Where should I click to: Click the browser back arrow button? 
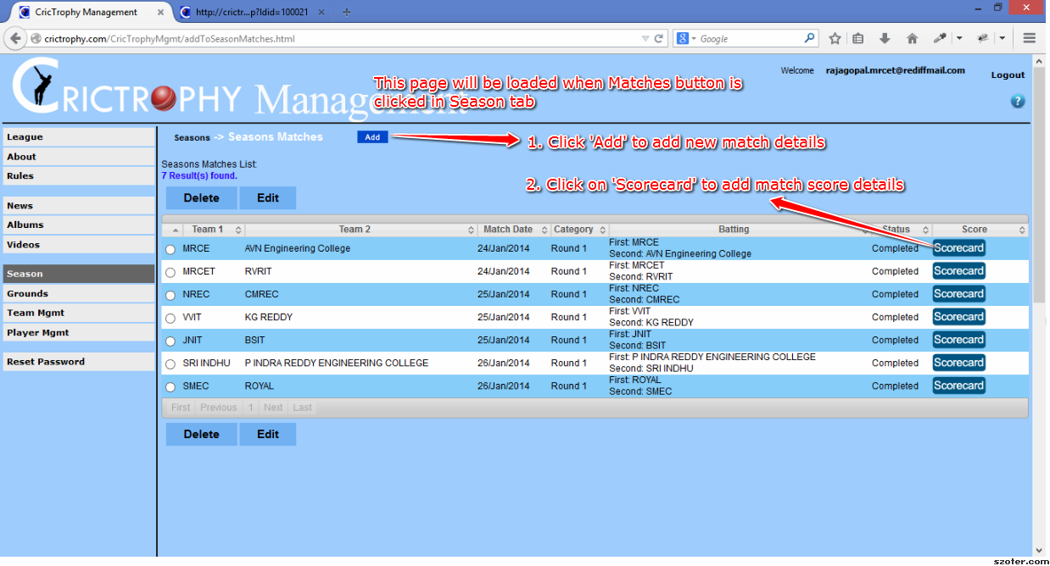(x=15, y=38)
